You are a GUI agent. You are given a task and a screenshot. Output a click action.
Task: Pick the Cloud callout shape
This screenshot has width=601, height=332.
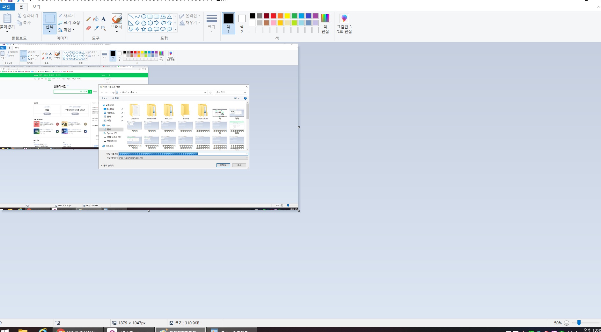(169, 29)
